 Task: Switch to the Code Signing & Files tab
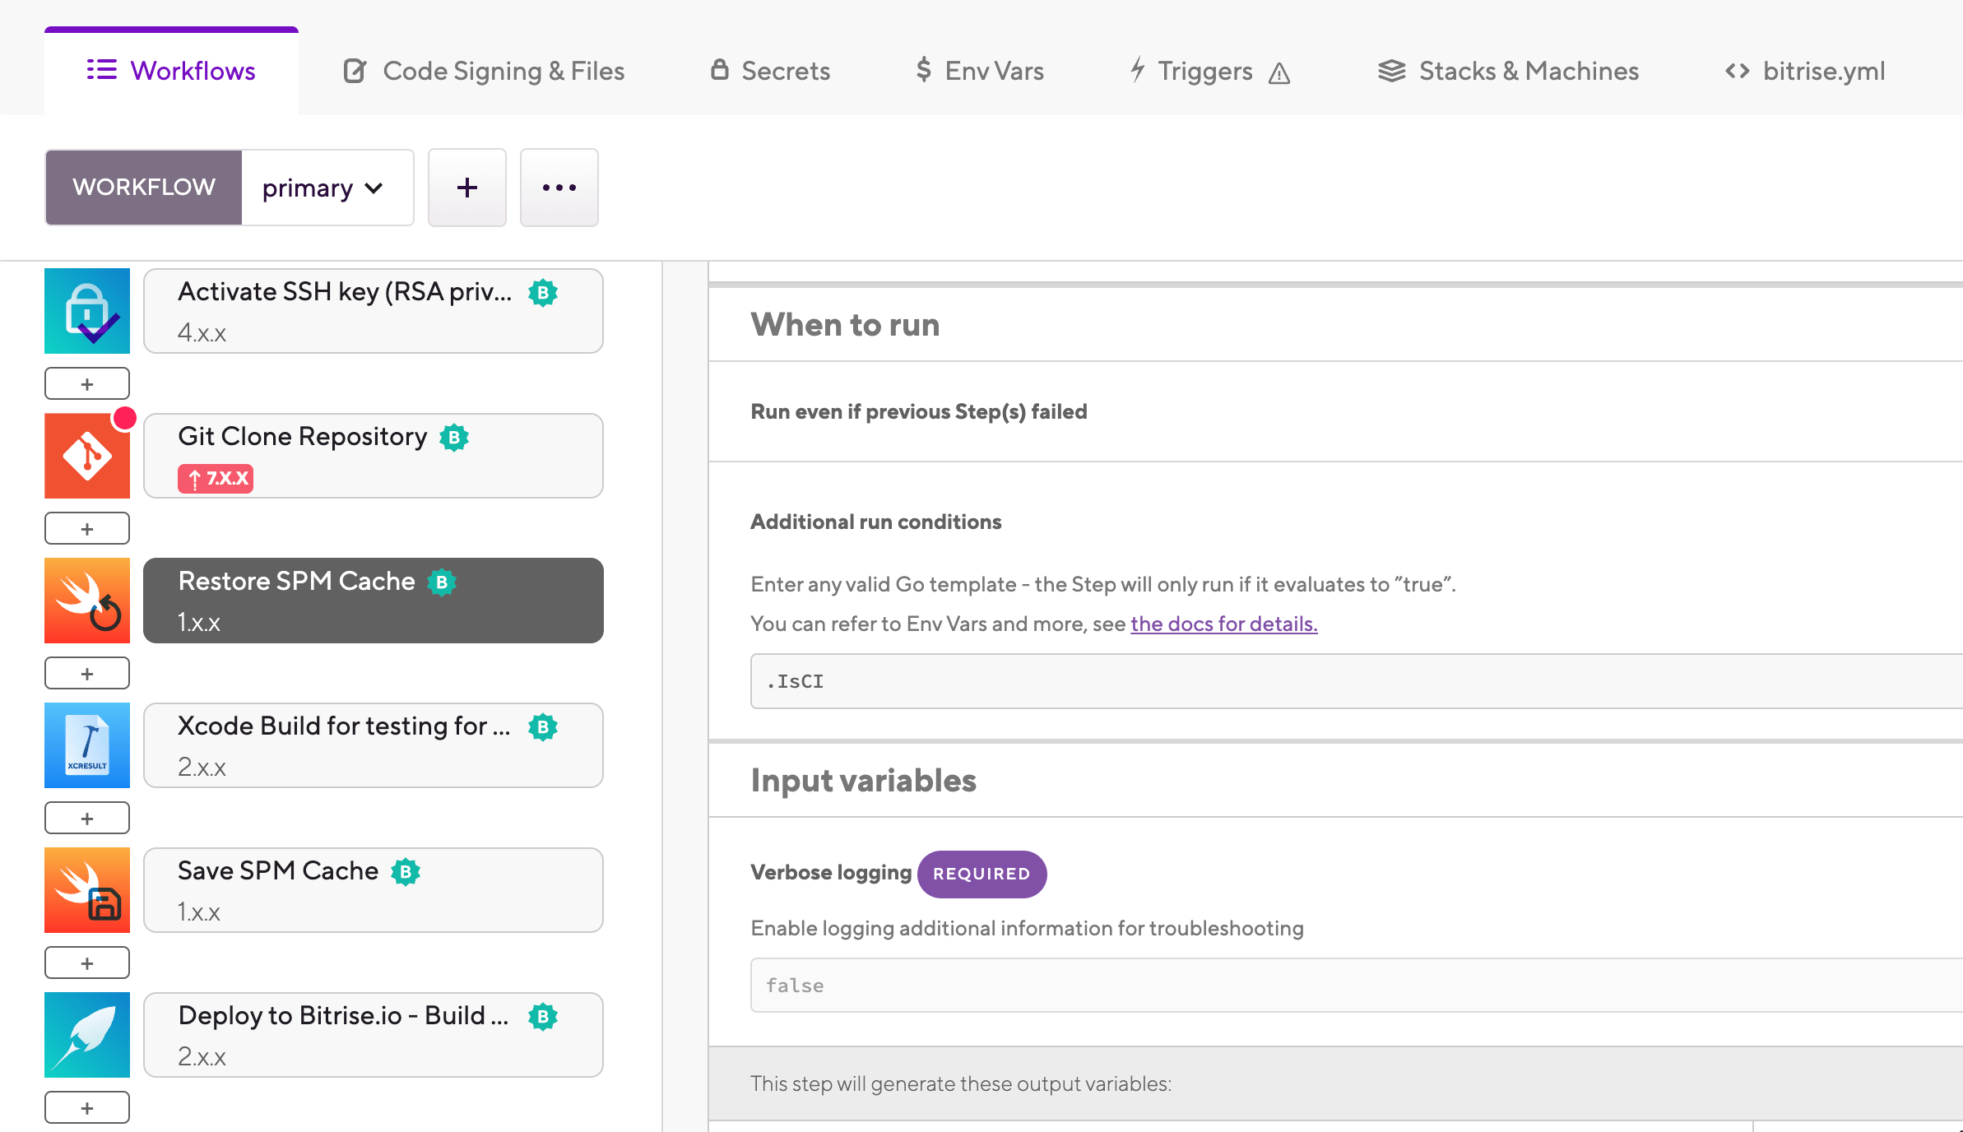(x=484, y=72)
